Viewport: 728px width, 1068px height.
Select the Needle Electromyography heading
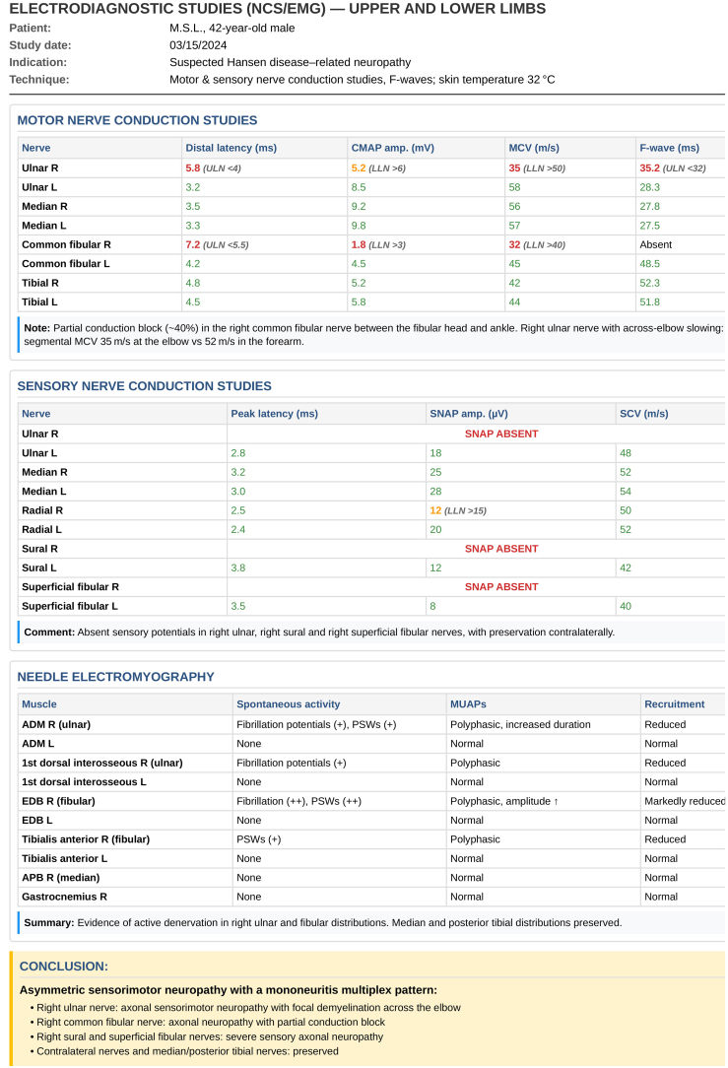pyautogui.click(x=116, y=677)
